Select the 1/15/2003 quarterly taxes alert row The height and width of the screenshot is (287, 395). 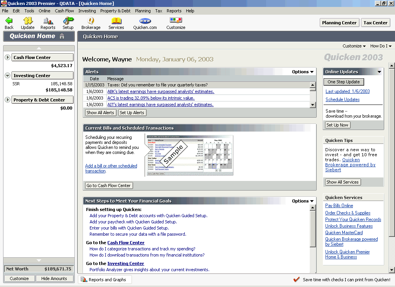coord(196,85)
